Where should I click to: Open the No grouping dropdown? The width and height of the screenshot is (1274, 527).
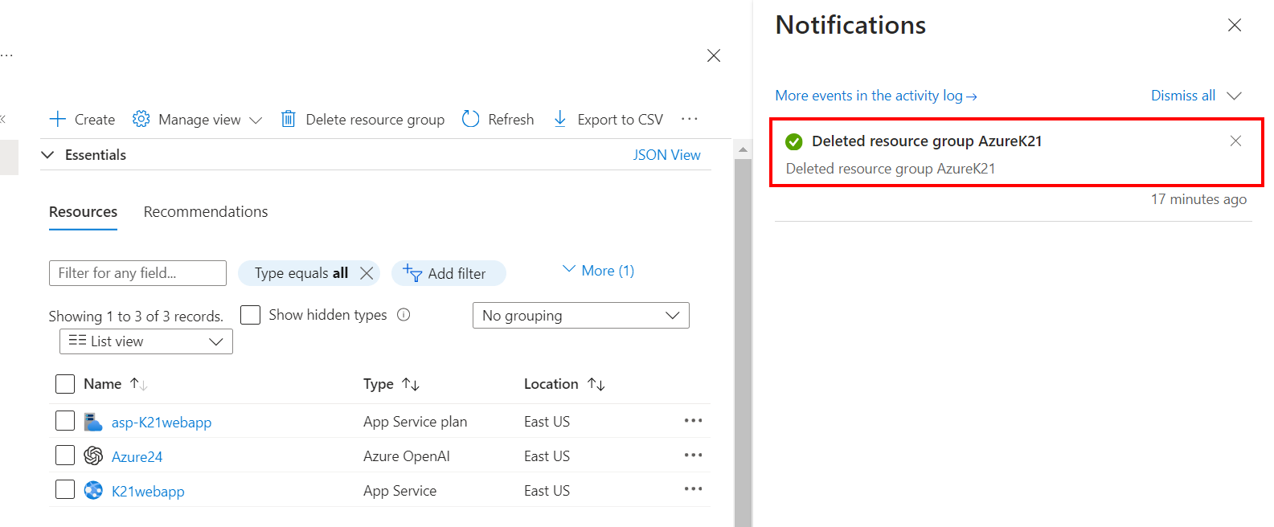[x=580, y=316]
